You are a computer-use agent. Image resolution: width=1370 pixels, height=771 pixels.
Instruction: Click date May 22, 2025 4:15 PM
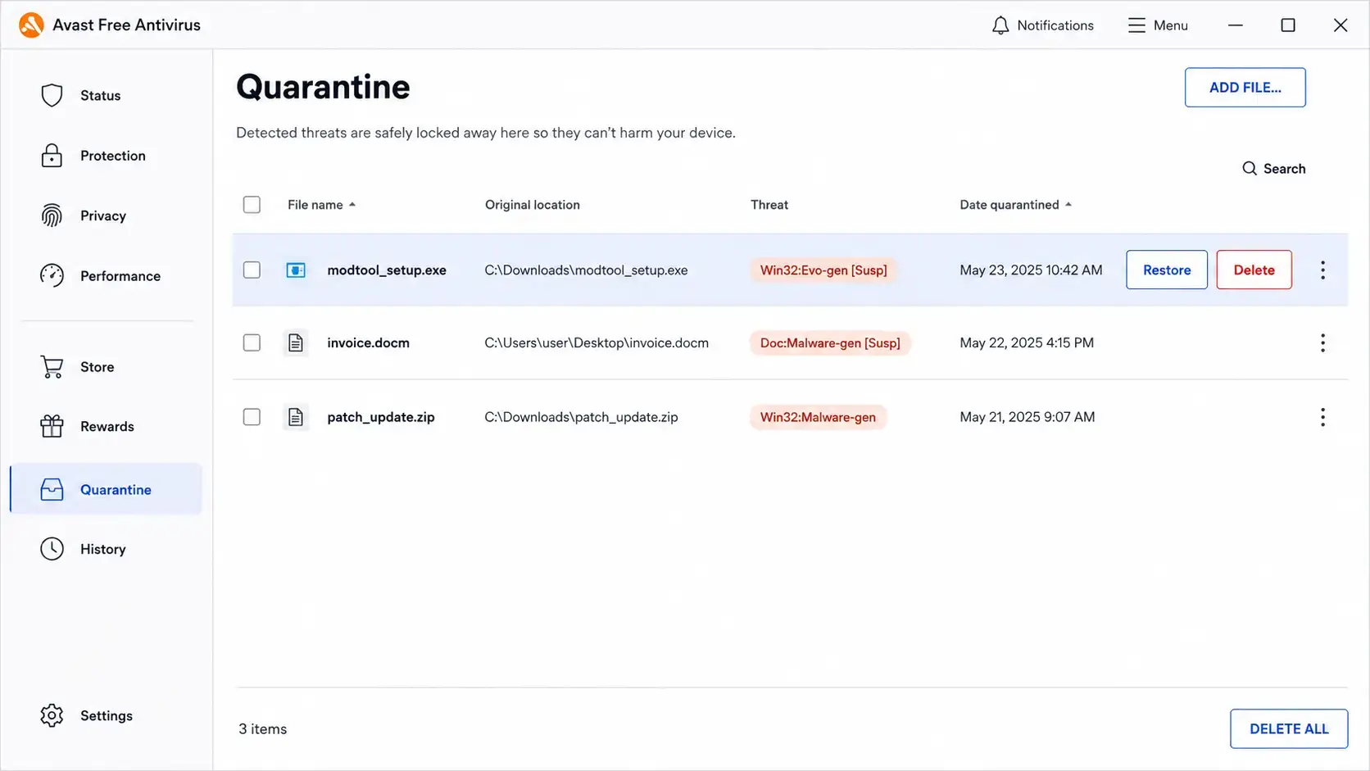point(1027,342)
